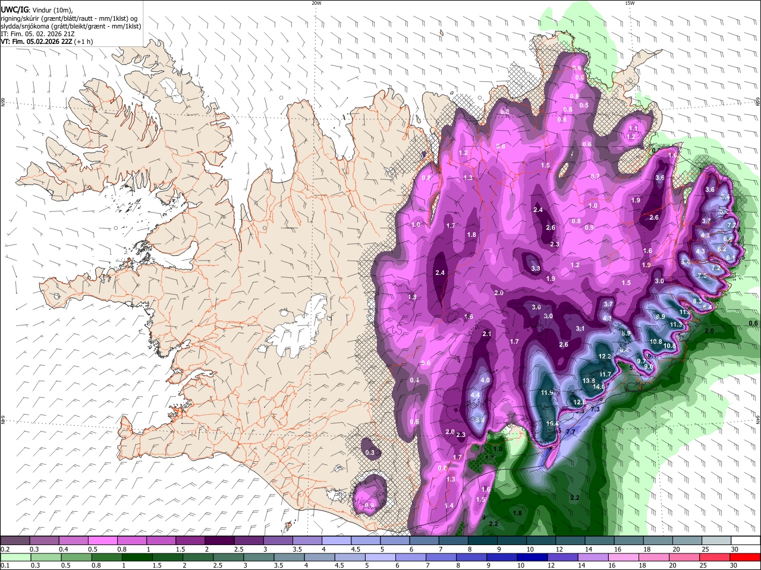
Task: Click the 4.4 precipitation value on map
Action: pos(474,395)
